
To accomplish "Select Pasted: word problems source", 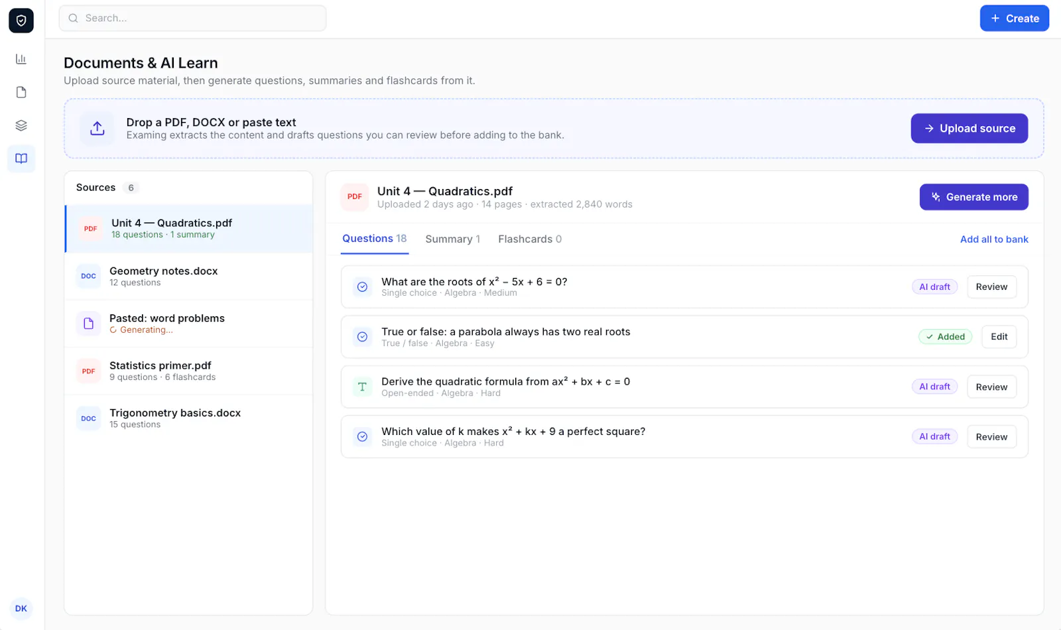I will [189, 324].
